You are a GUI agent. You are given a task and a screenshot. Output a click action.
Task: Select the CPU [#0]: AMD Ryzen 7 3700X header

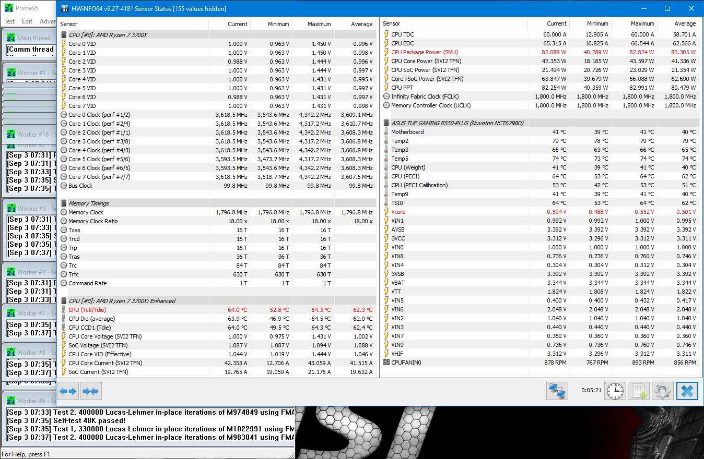(108, 35)
